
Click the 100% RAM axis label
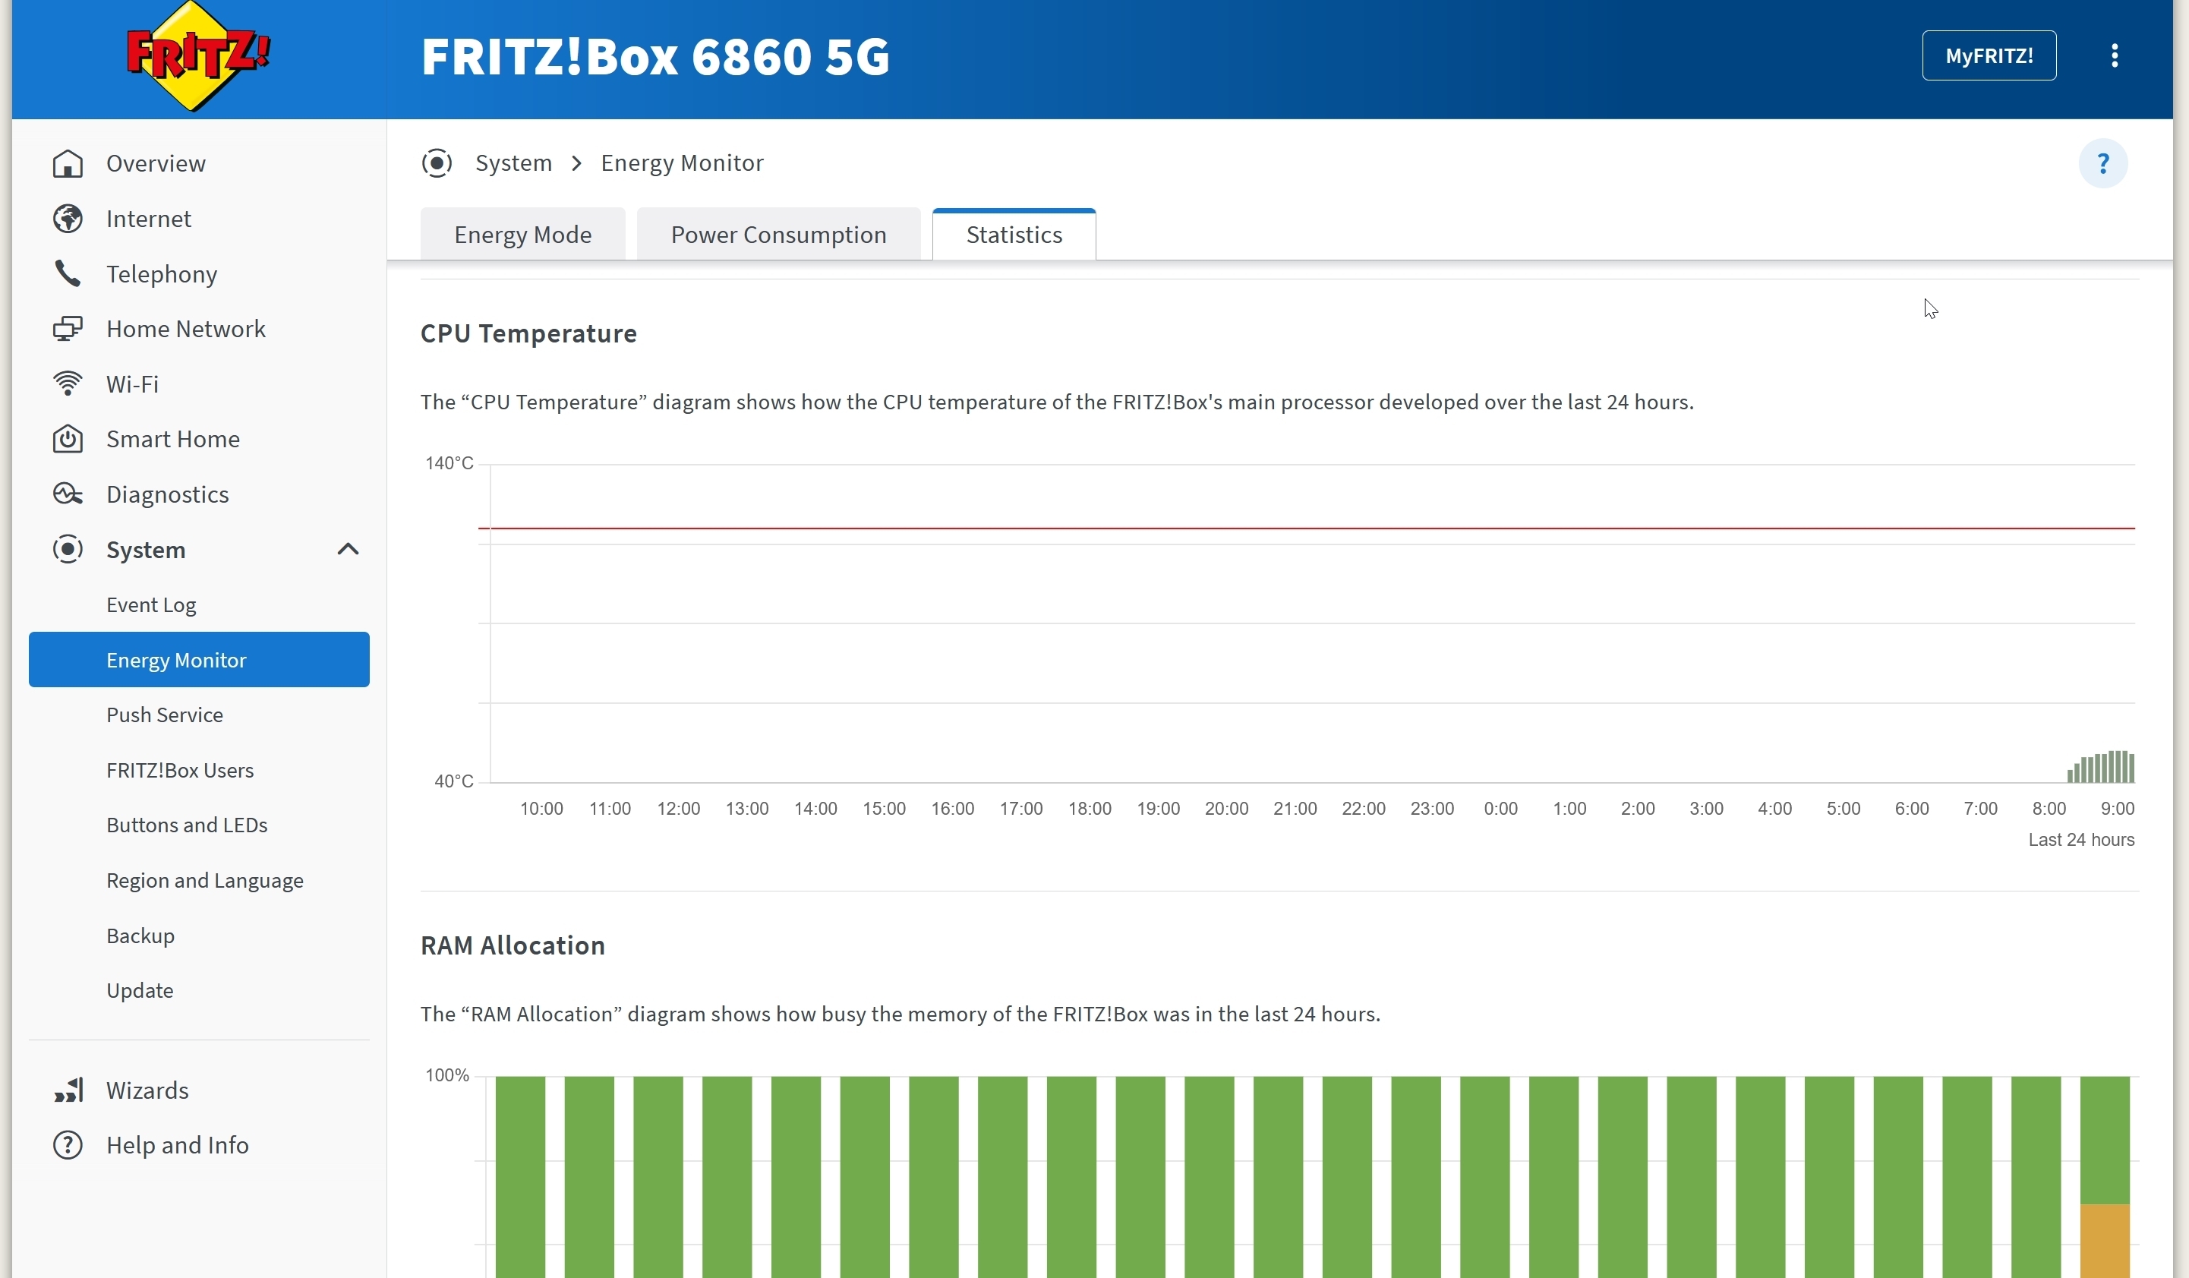tap(446, 1075)
